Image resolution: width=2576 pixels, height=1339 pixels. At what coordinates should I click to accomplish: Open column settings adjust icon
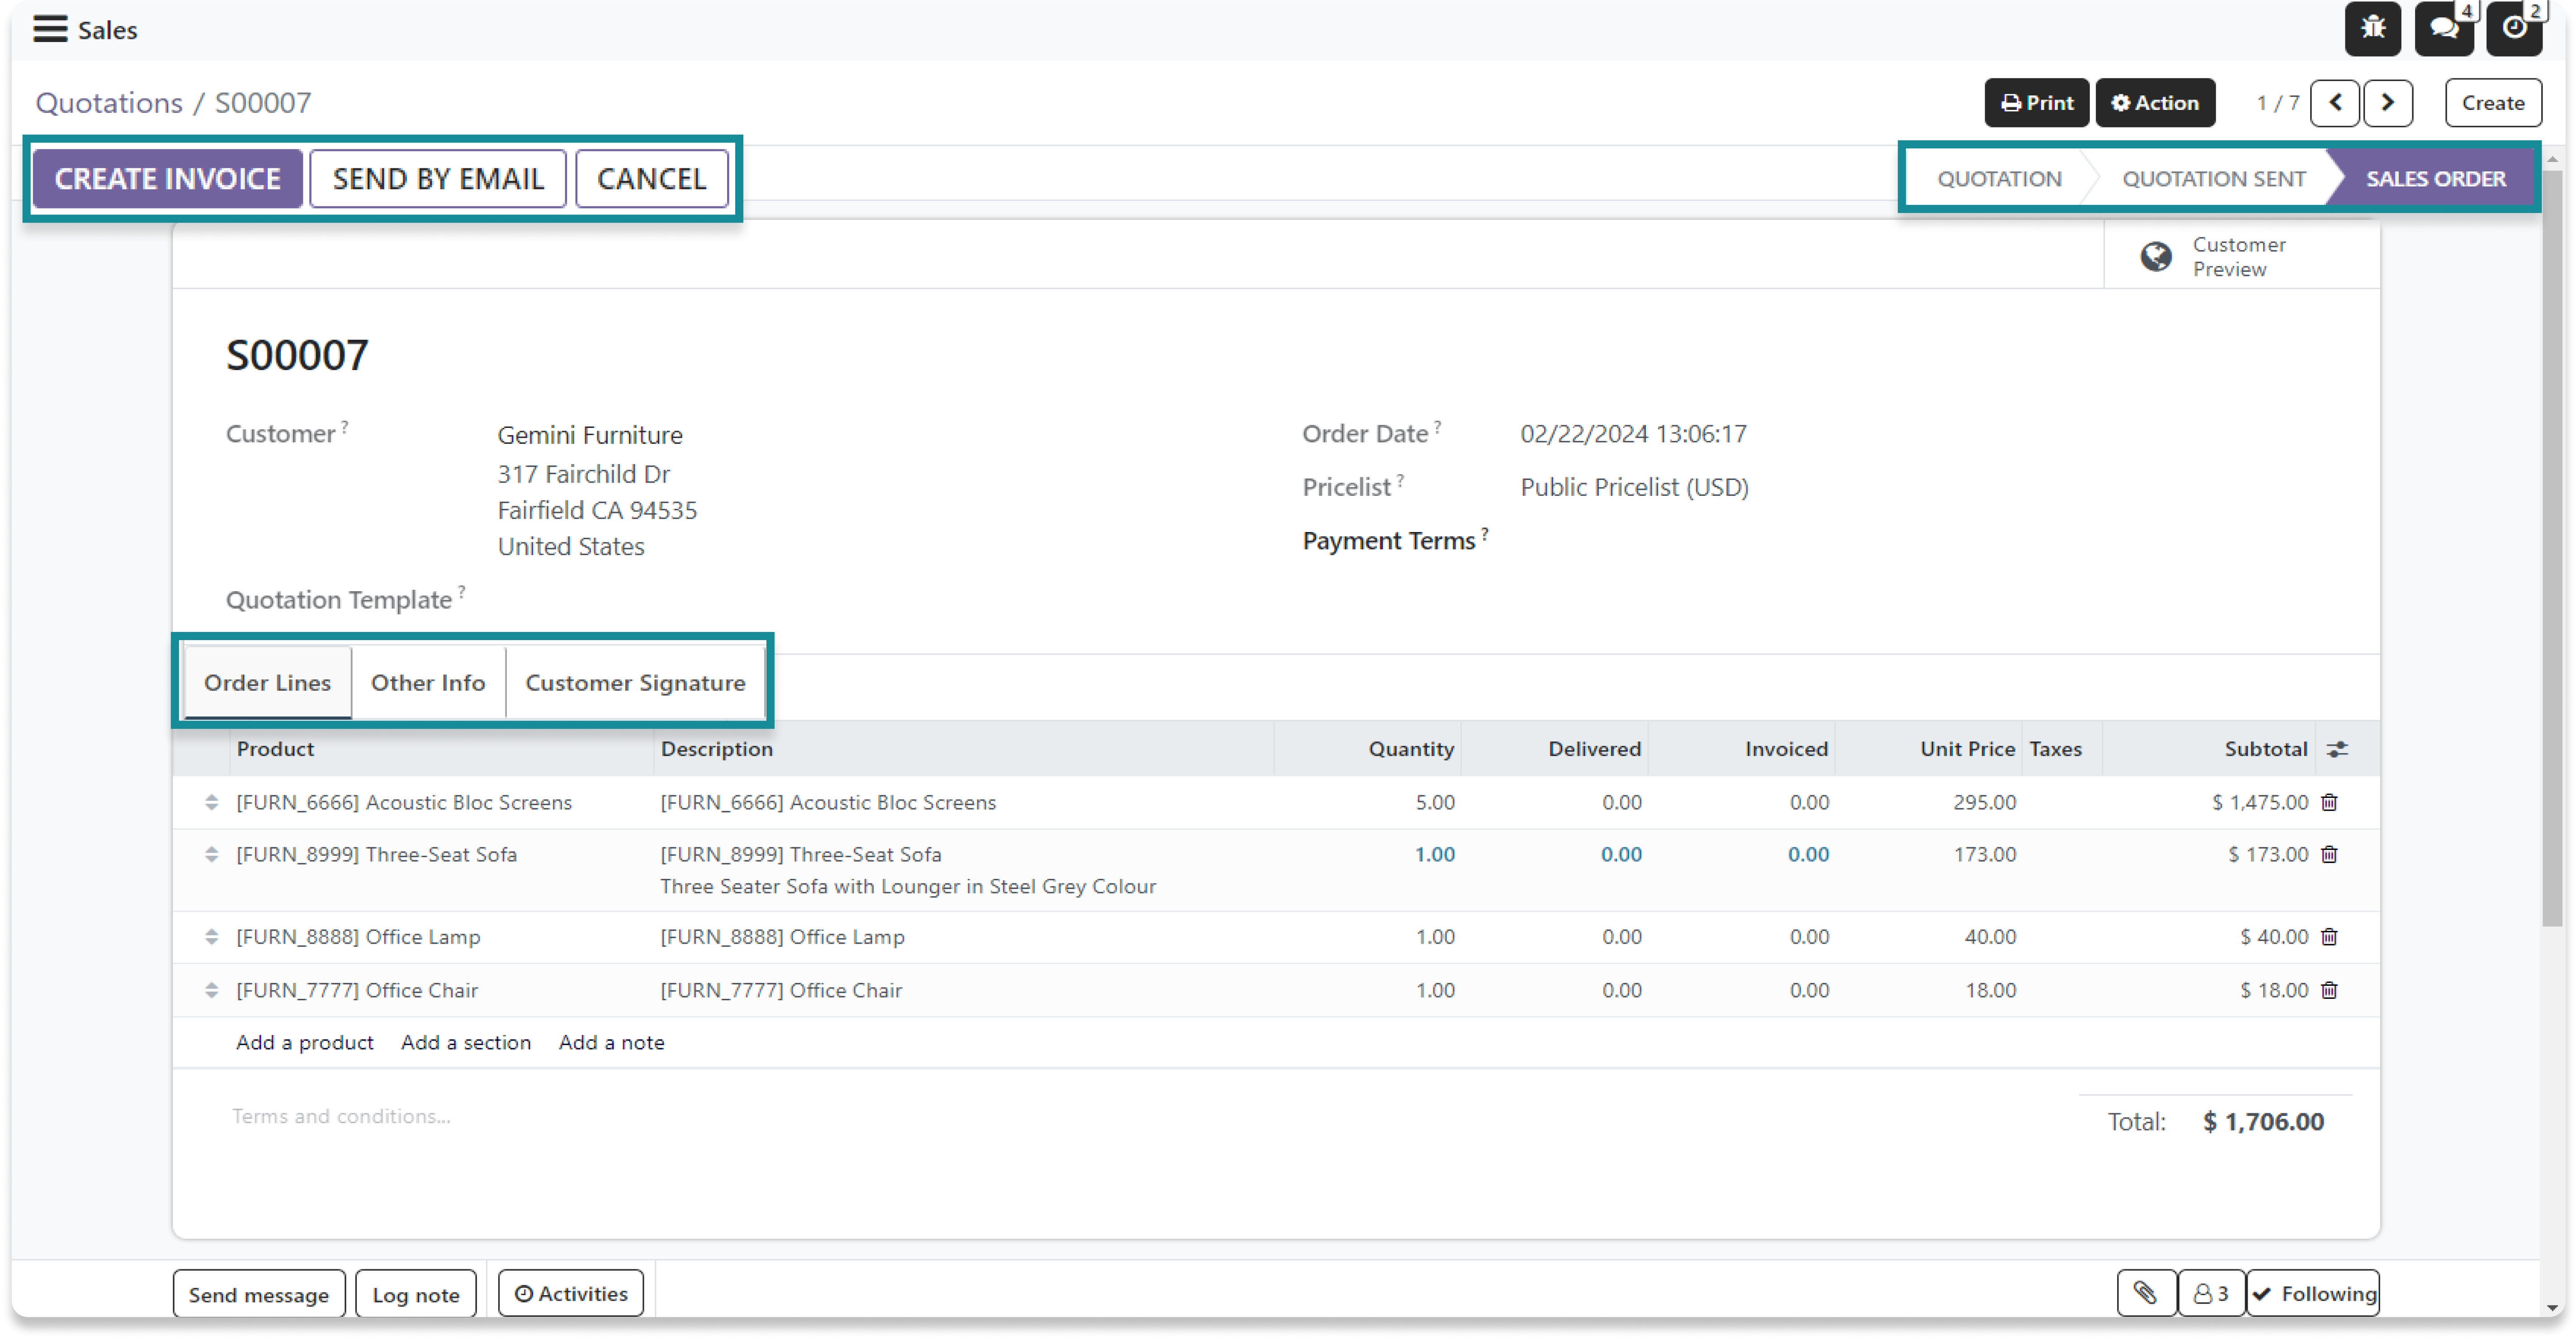point(2337,749)
